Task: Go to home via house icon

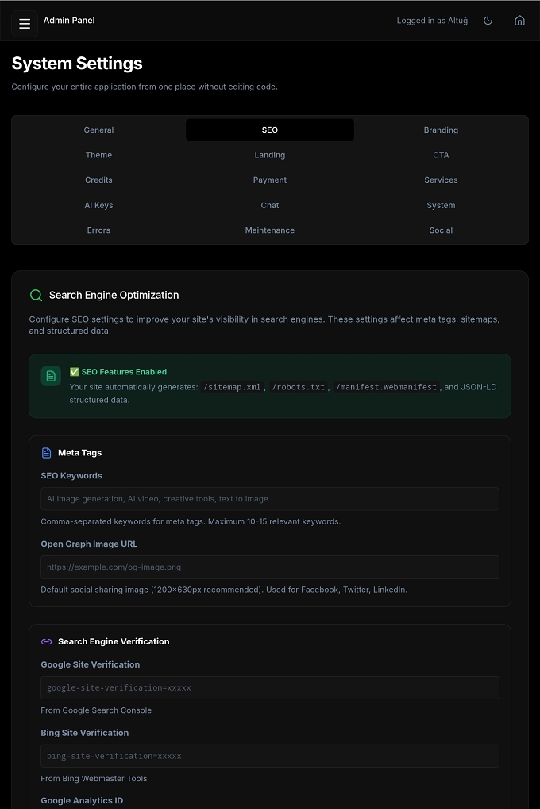Action: (519, 21)
